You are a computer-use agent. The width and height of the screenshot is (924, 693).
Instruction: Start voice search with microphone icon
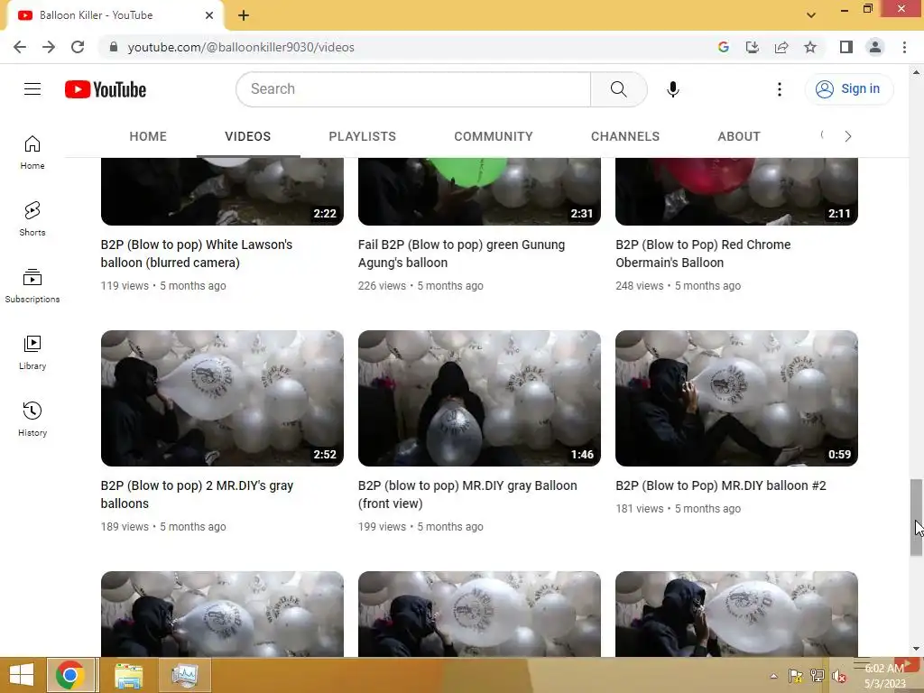pyautogui.click(x=673, y=89)
